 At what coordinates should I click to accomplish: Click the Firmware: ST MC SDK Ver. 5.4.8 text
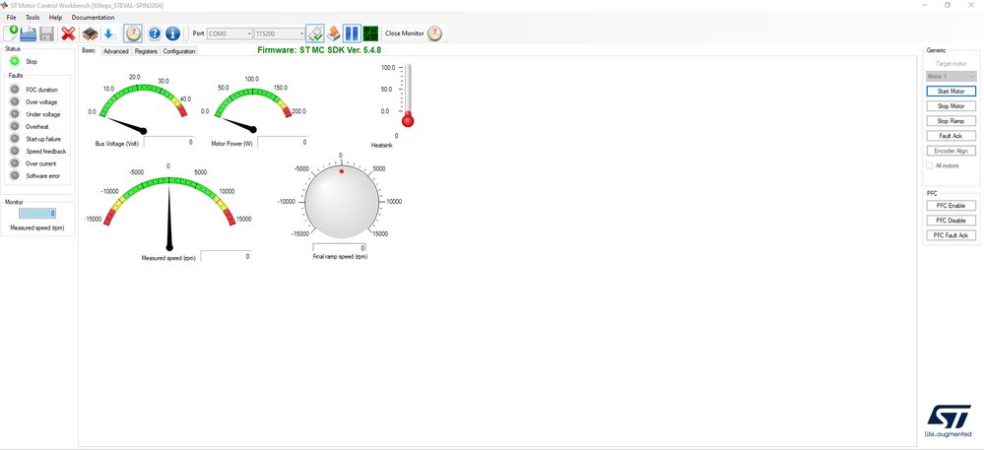point(319,49)
